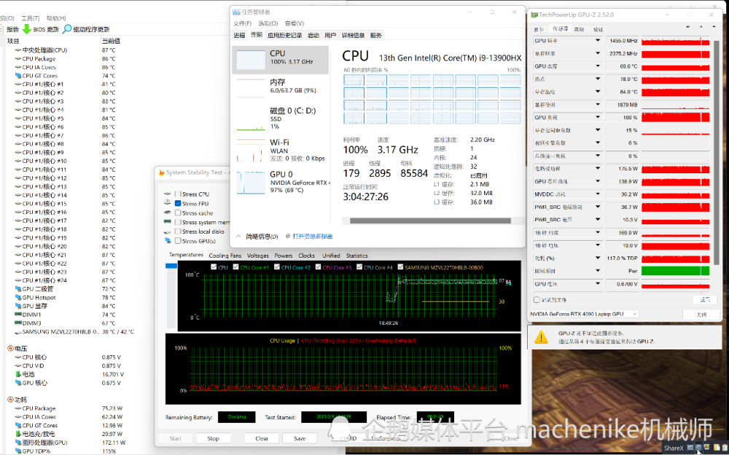Click the 关闭 button in GPU-Z
Image resolution: width=729 pixels, height=455 pixels.
click(701, 314)
